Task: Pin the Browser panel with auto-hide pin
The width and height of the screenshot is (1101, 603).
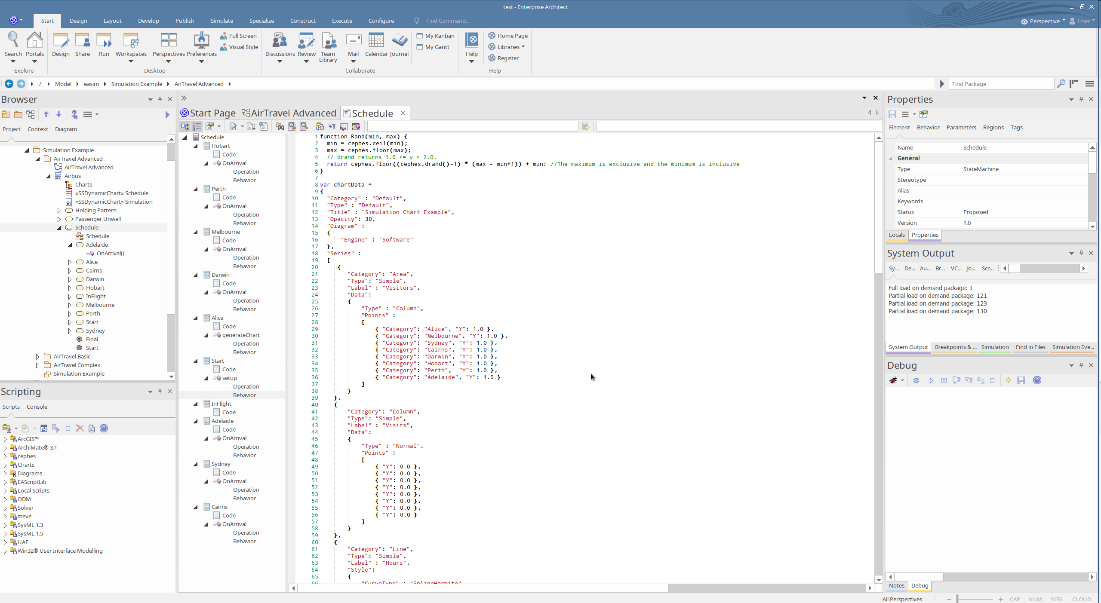Action: [x=160, y=99]
